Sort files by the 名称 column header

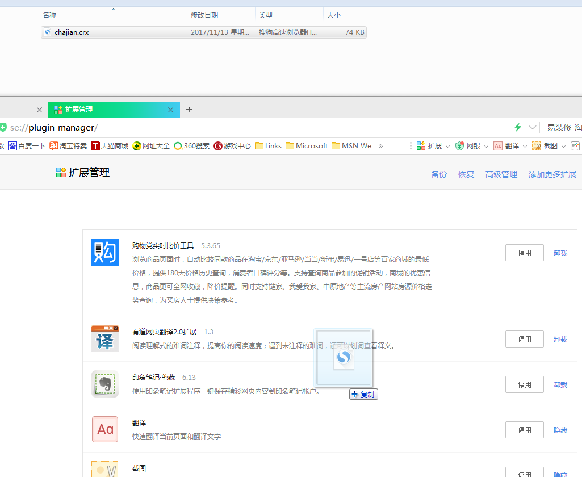pos(49,15)
